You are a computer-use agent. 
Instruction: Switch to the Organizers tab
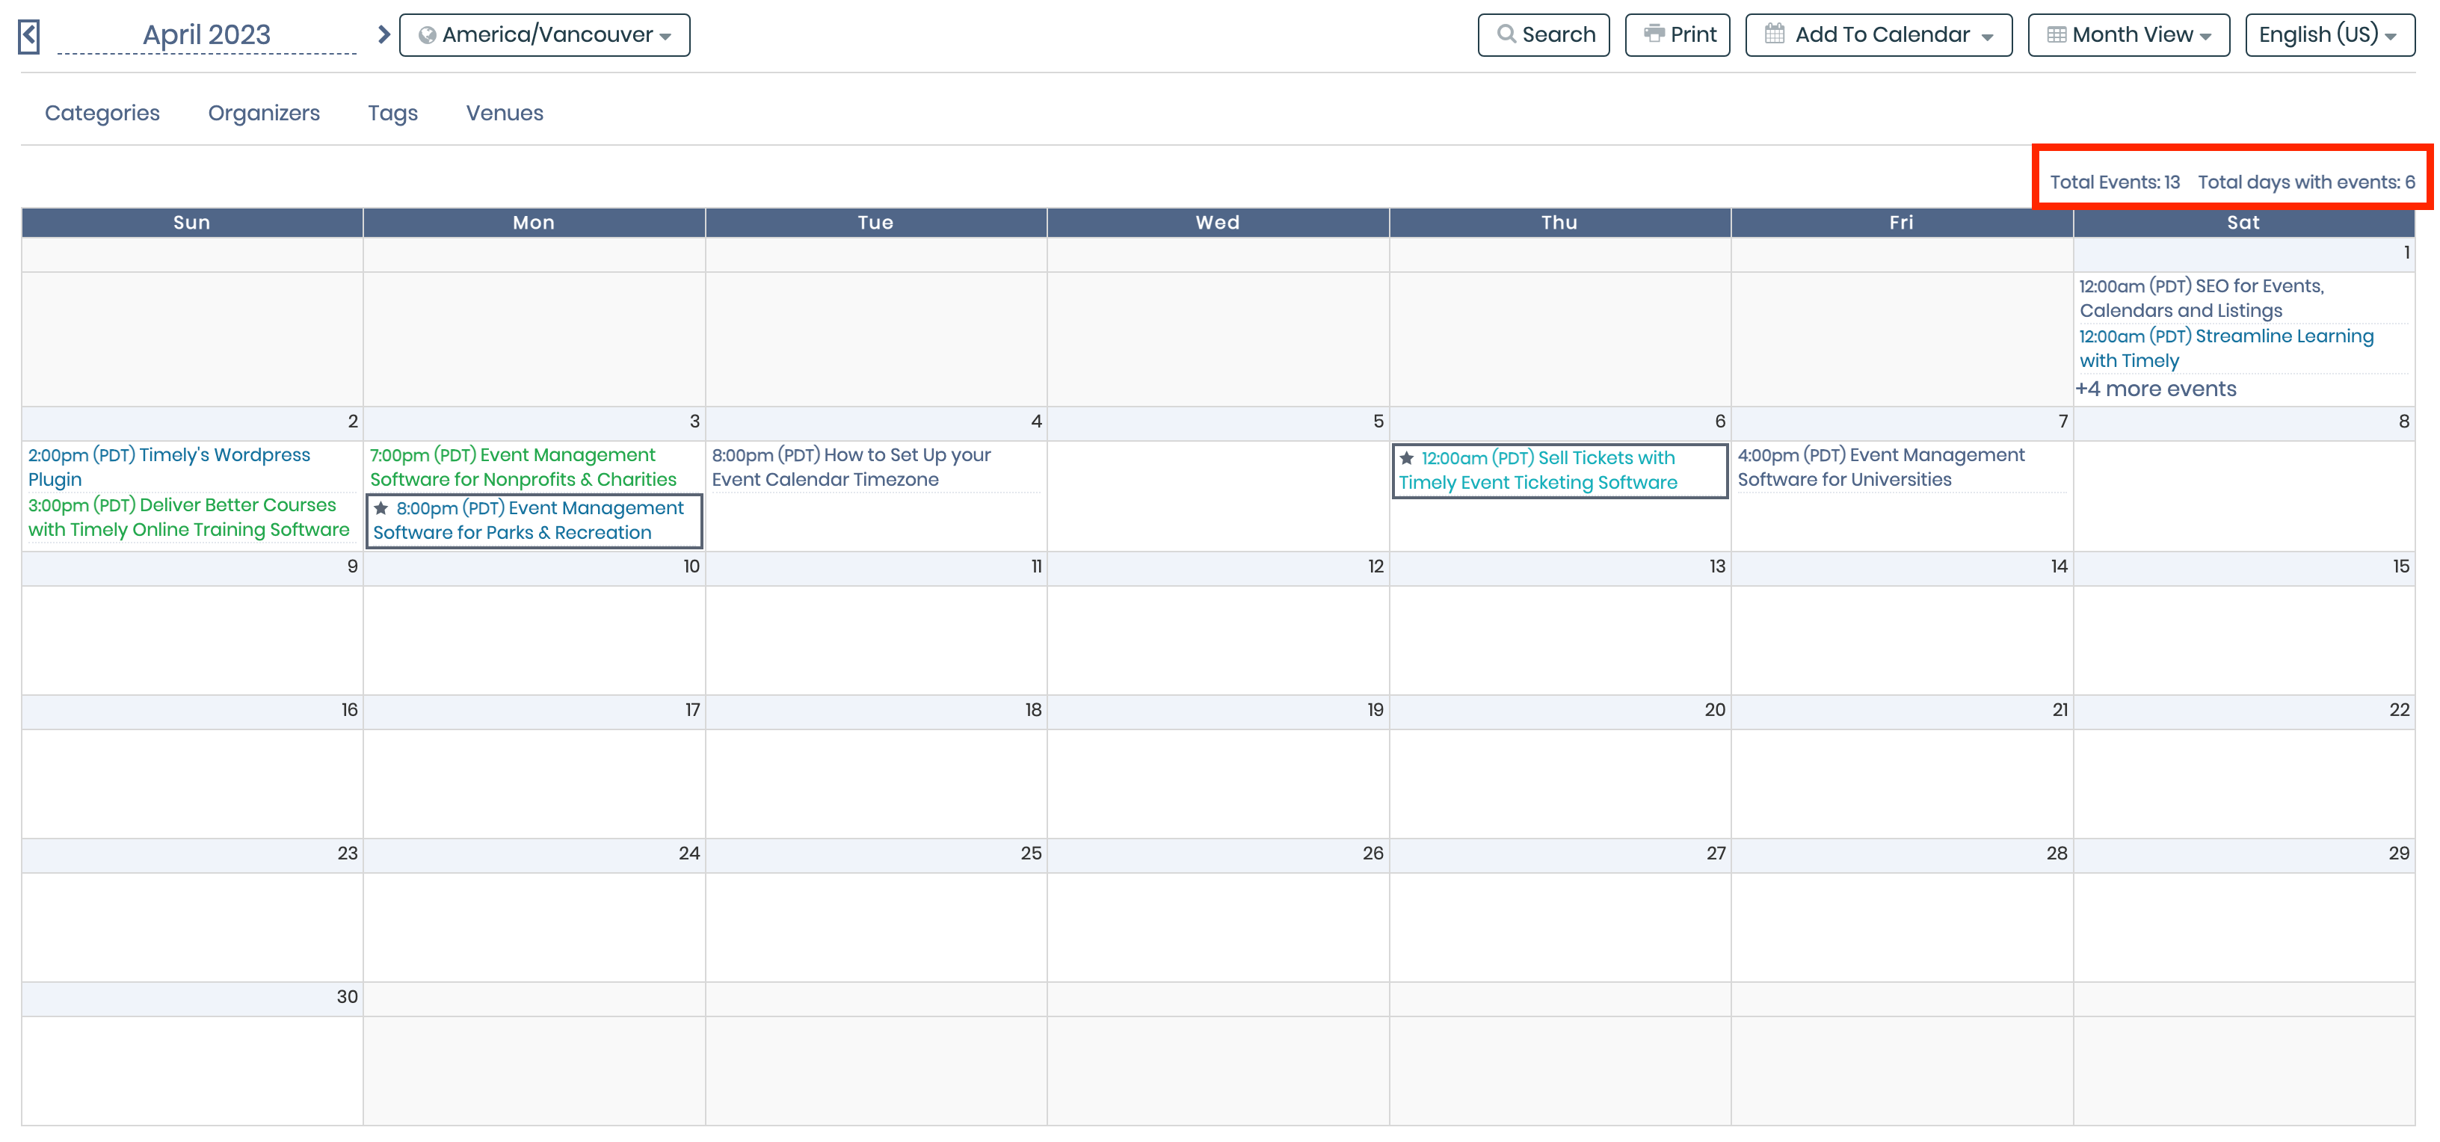click(263, 113)
